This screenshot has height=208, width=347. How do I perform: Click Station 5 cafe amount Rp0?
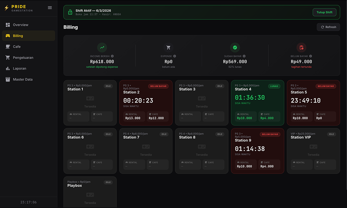click(x=319, y=118)
